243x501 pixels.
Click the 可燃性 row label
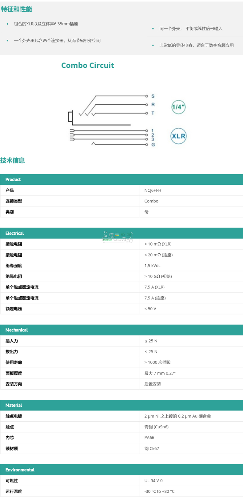point(12,481)
